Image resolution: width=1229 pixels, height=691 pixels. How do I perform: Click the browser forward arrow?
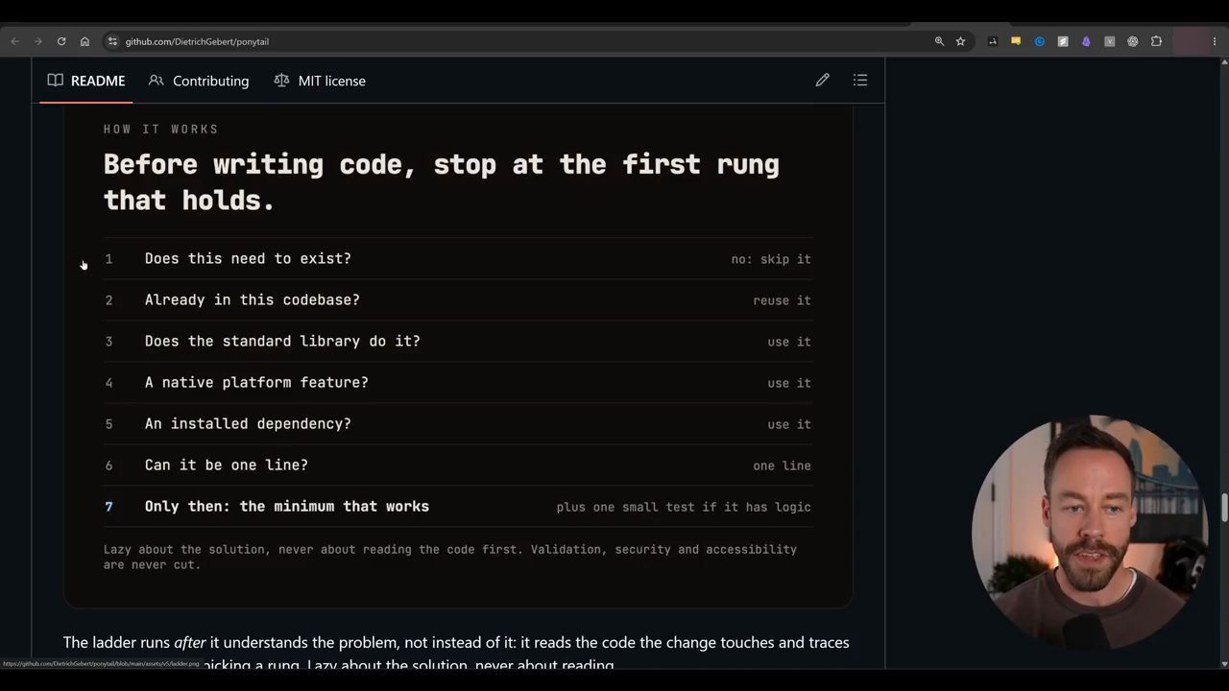(37, 41)
